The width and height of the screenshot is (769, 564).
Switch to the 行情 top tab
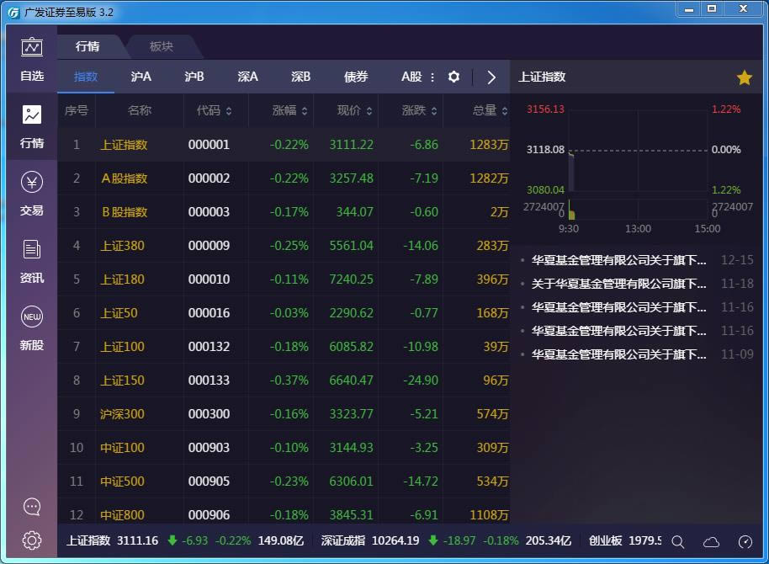click(x=88, y=46)
